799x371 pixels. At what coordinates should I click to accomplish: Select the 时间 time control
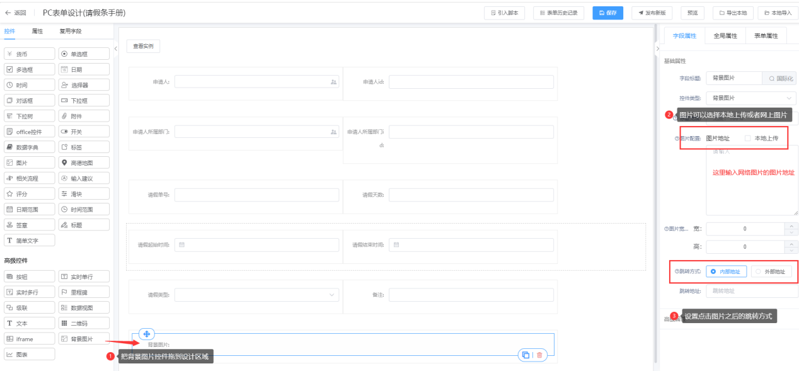(x=29, y=85)
